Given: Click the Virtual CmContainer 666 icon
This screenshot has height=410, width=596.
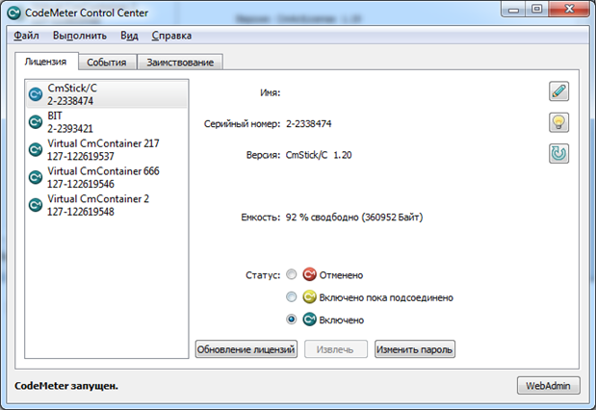Looking at the screenshot, I should pyautogui.click(x=36, y=177).
